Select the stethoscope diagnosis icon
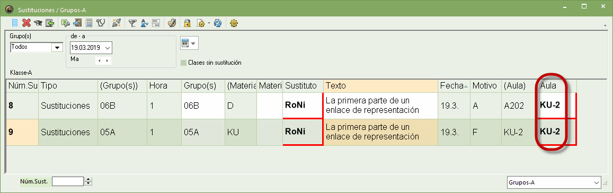 [101, 23]
